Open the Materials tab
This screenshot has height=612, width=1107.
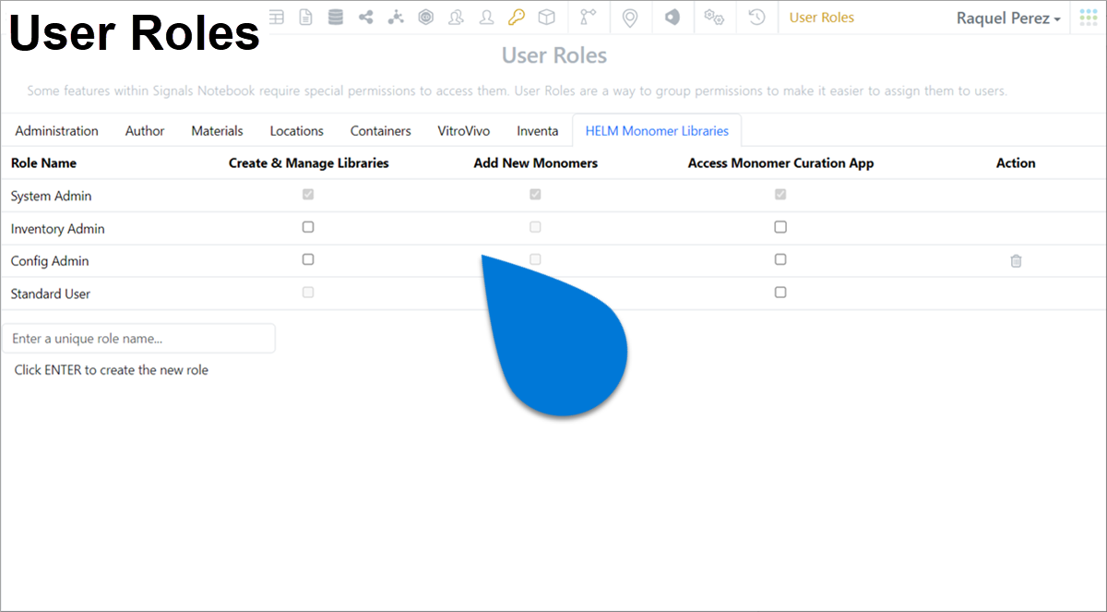point(217,131)
